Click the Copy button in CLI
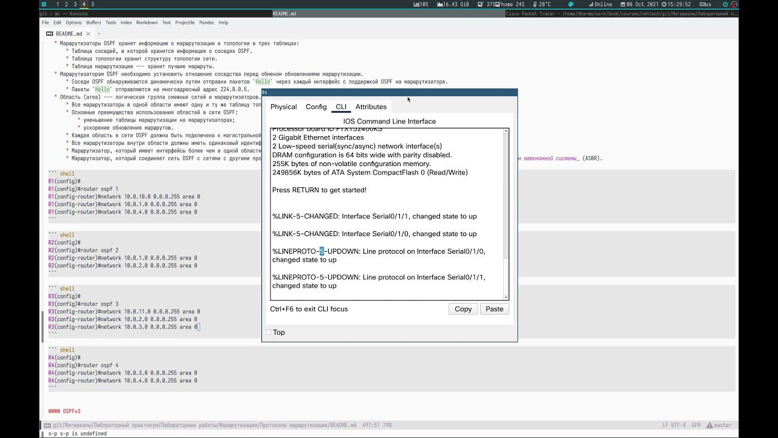Viewport: 778px width, 438px height. coord(463,309)
